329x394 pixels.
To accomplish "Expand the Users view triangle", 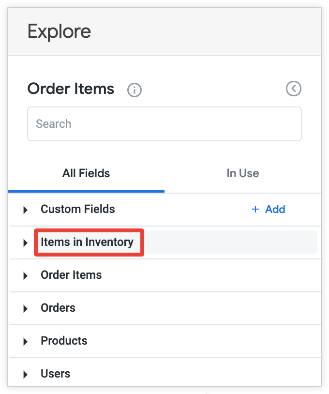I will click(x=25, y=374).
